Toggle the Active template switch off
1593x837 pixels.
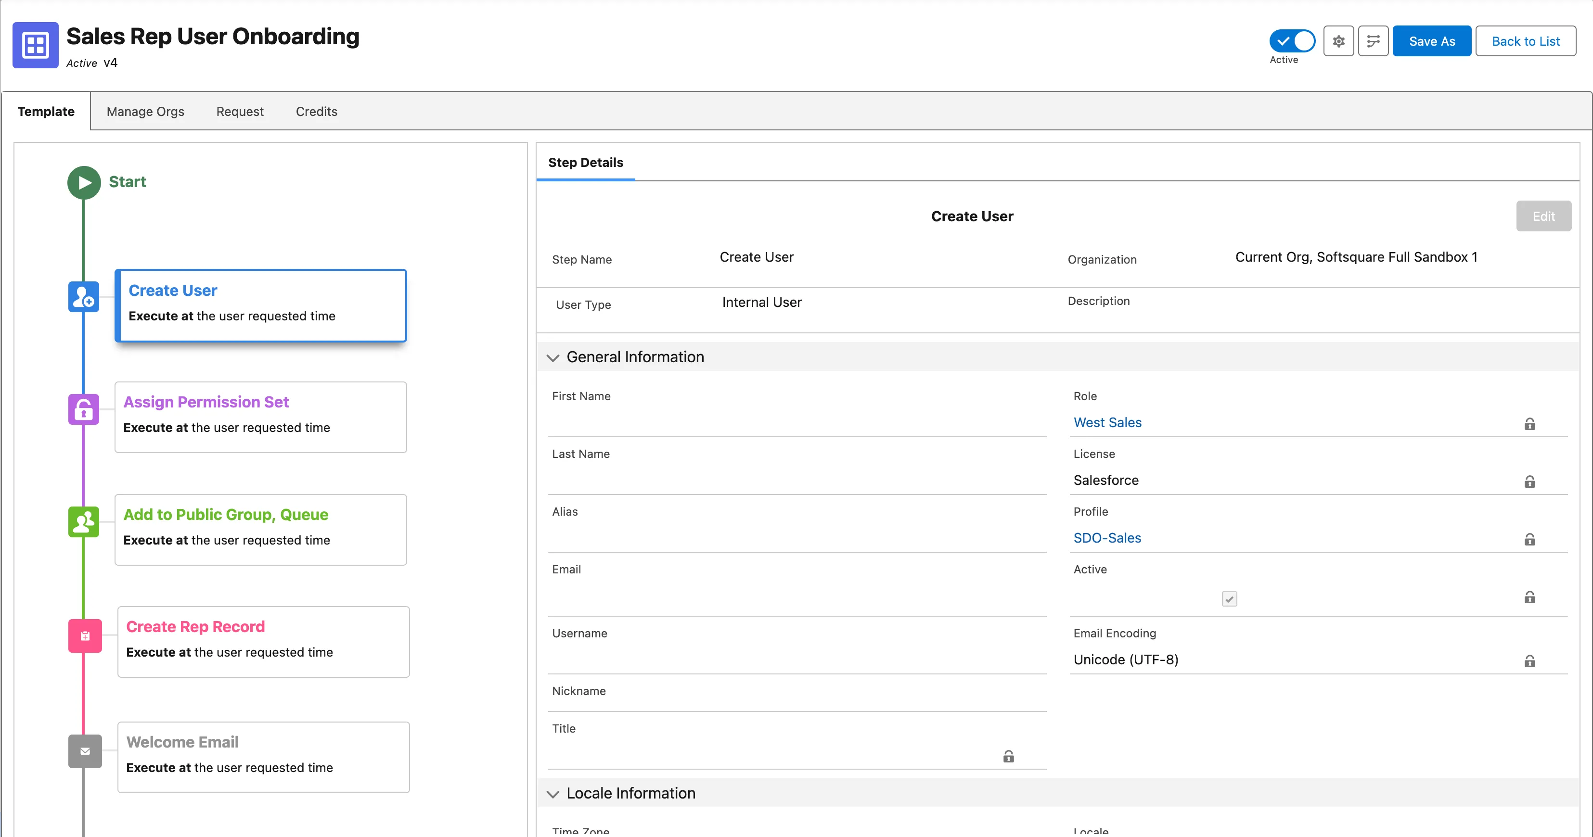(1292, 41)
